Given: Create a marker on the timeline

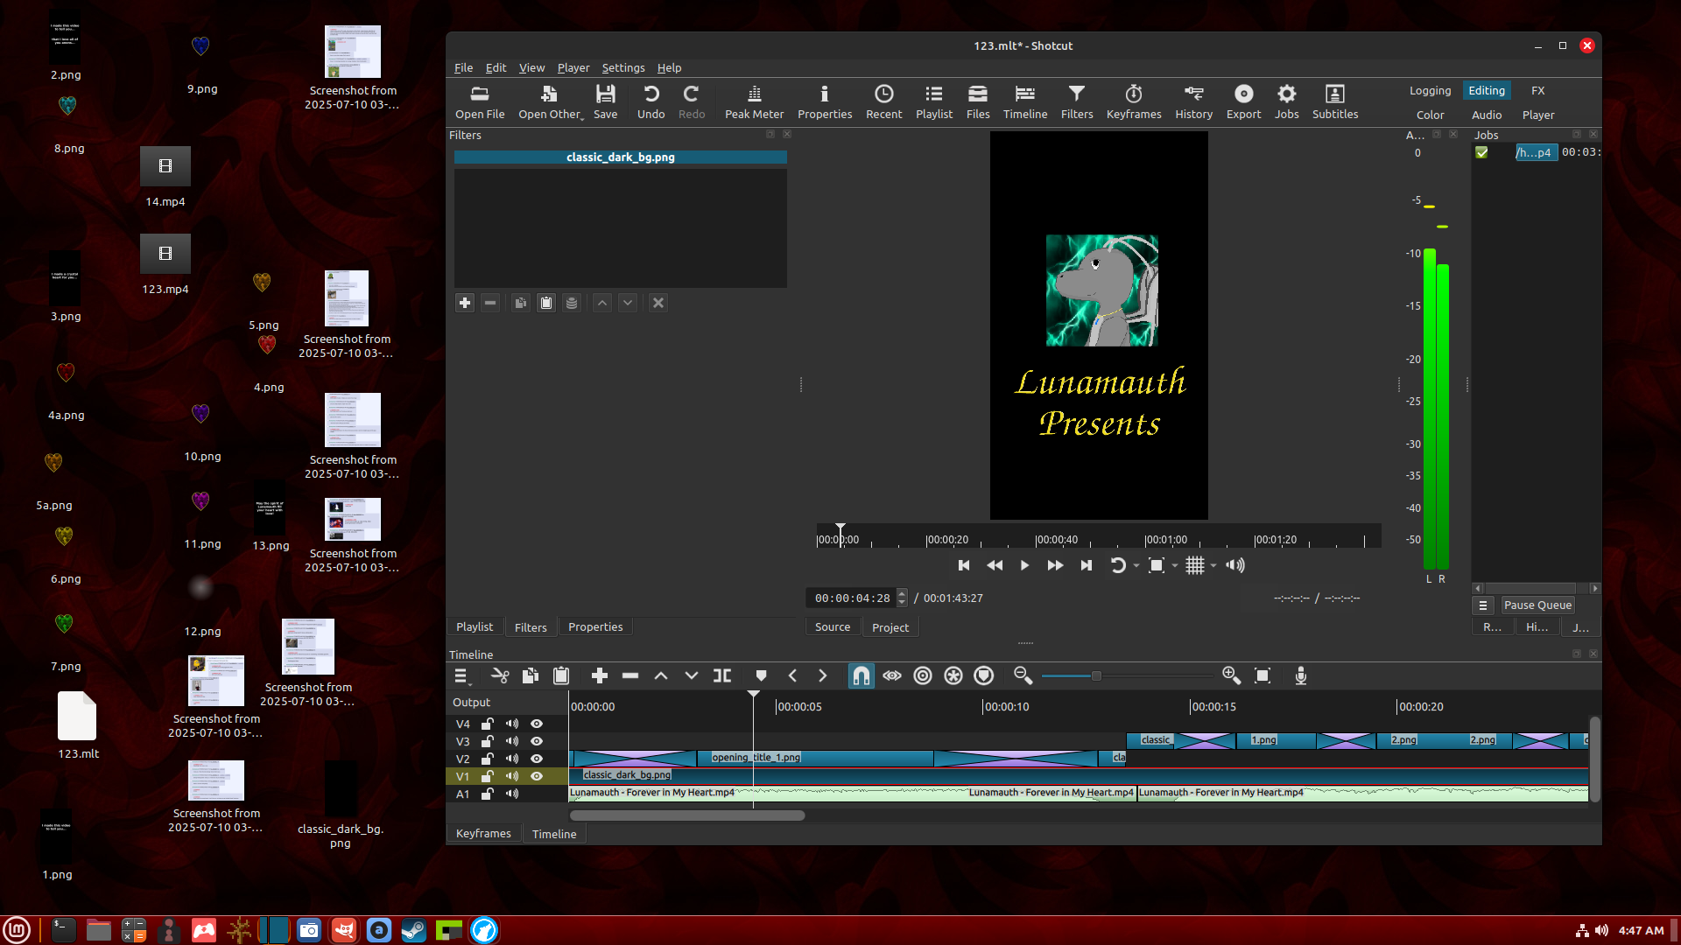Looking at the screenshot, I should pyautogui.click(x=761, y=675).
